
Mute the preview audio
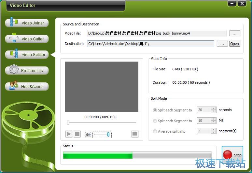click(x=88, y=135)
